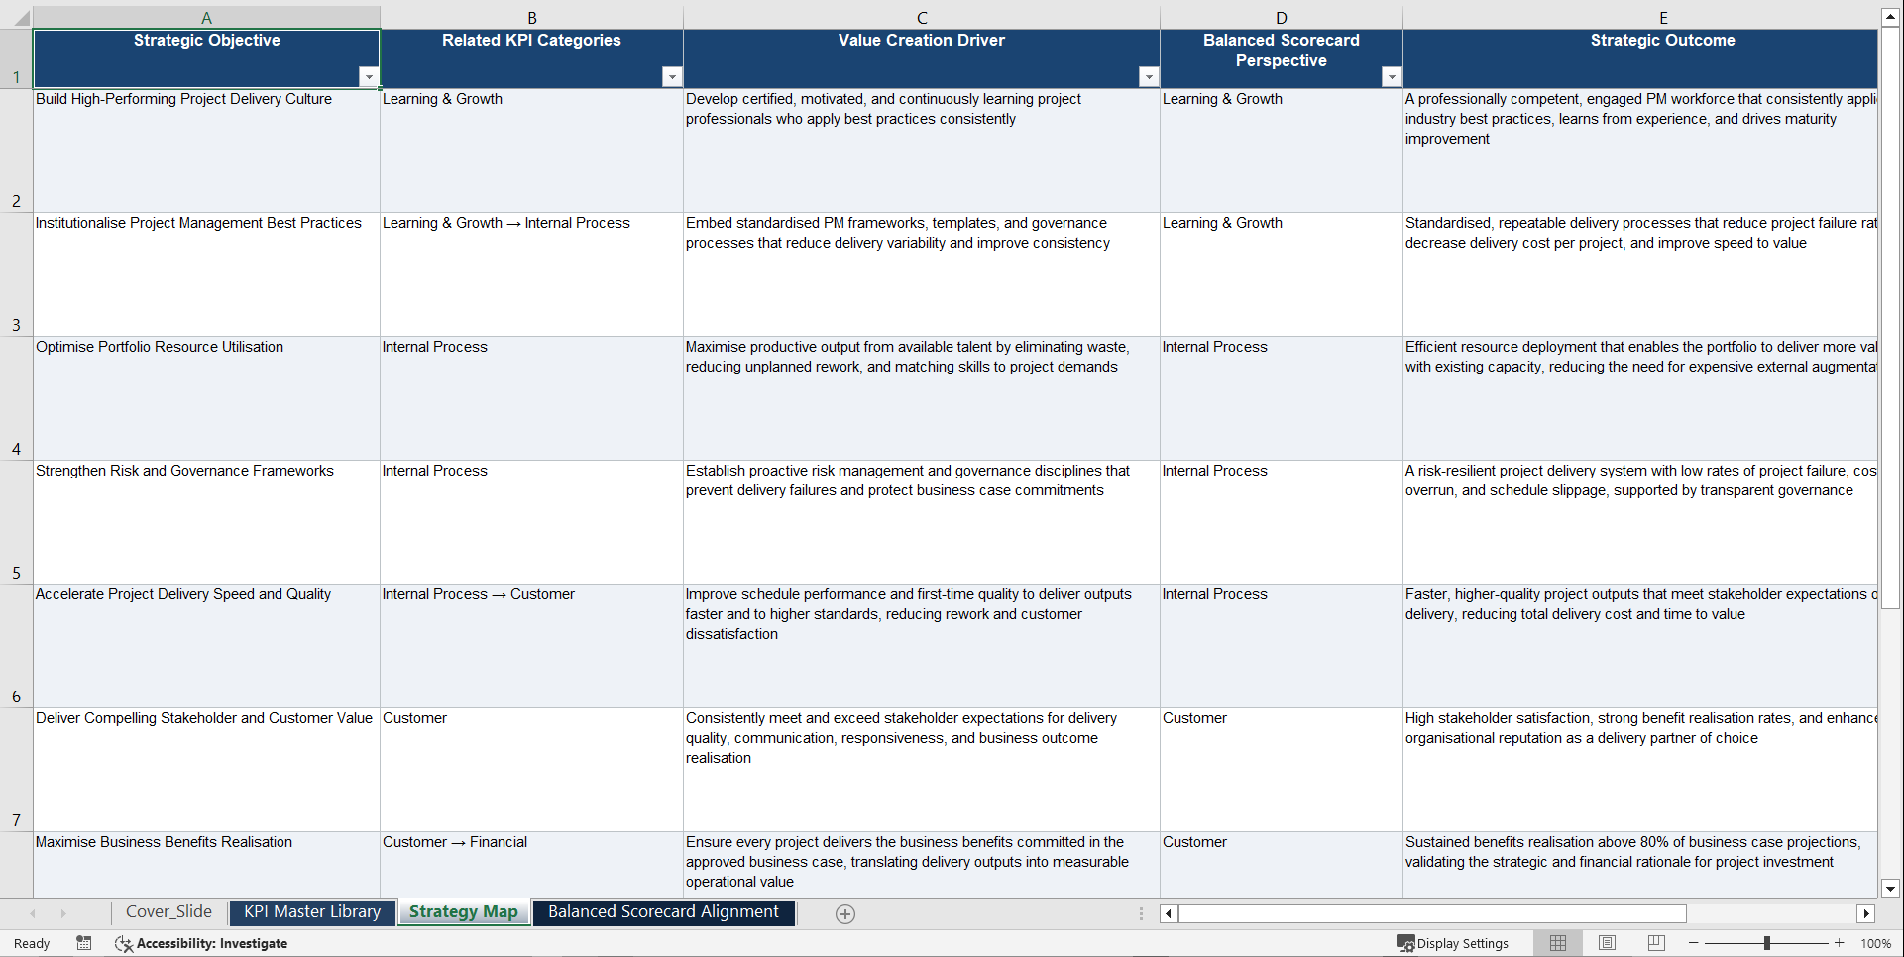Switch to Normal view
This screenshot has width=1904, height=957.
click(x=1558, y=943)
